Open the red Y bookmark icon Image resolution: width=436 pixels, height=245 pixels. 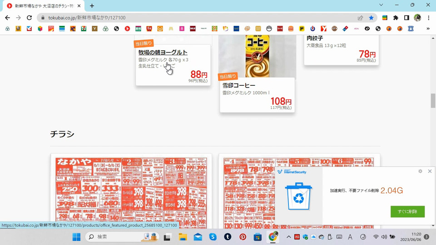[x=323, y=29]
